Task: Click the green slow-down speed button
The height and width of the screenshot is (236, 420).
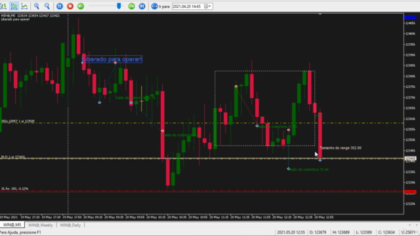Action: point(81,6)
